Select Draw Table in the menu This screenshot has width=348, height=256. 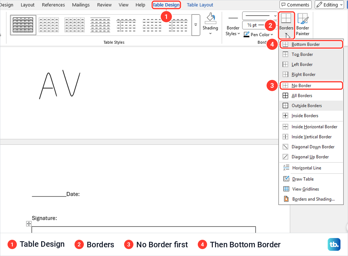pos(311,179)
